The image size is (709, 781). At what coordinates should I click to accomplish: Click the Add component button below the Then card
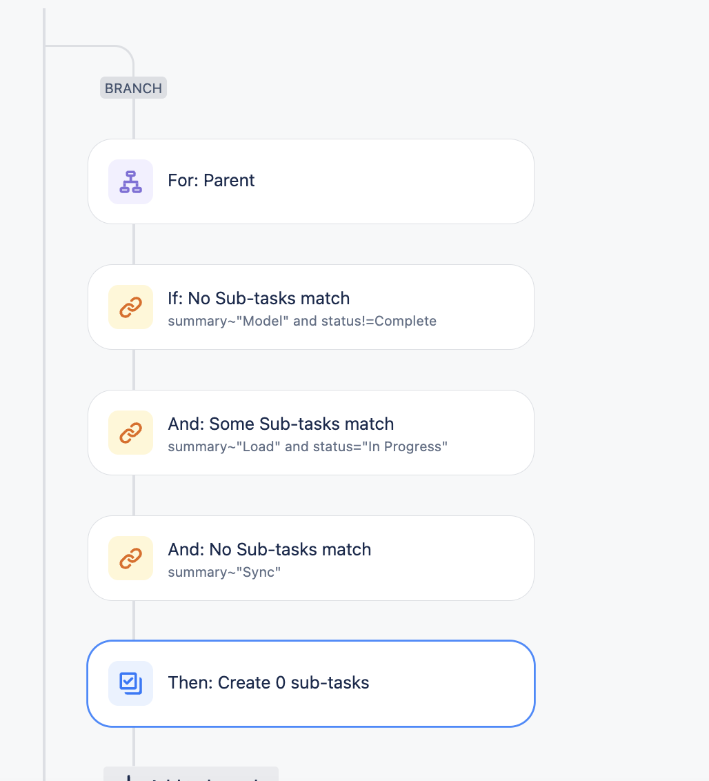point(190,776)
